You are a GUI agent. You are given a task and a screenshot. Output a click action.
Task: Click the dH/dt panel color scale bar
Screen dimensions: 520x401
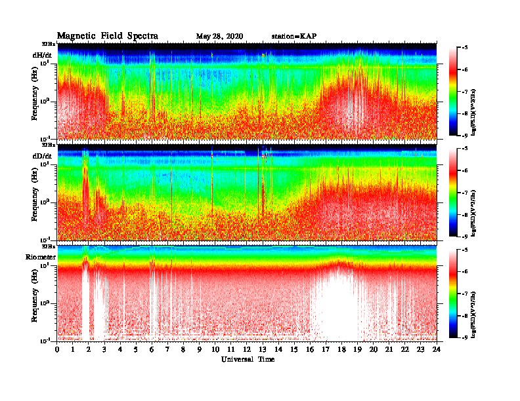452,91
